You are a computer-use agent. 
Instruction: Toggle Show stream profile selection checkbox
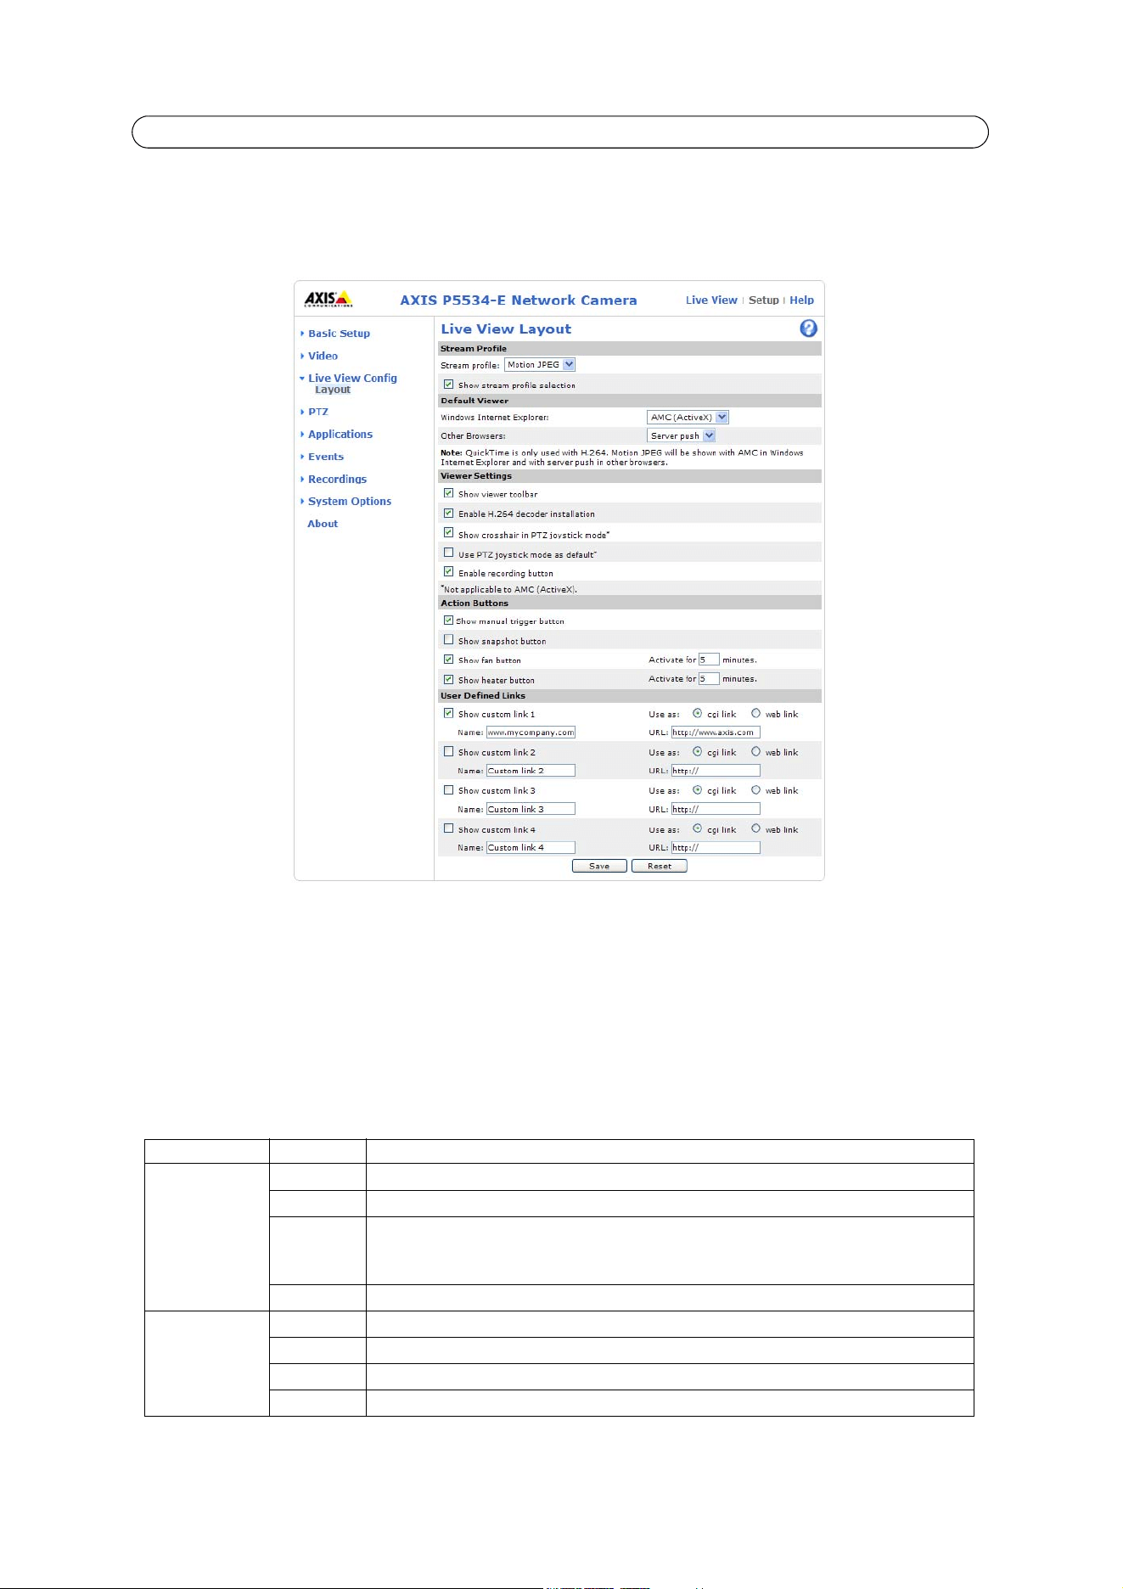coord(448,385)
